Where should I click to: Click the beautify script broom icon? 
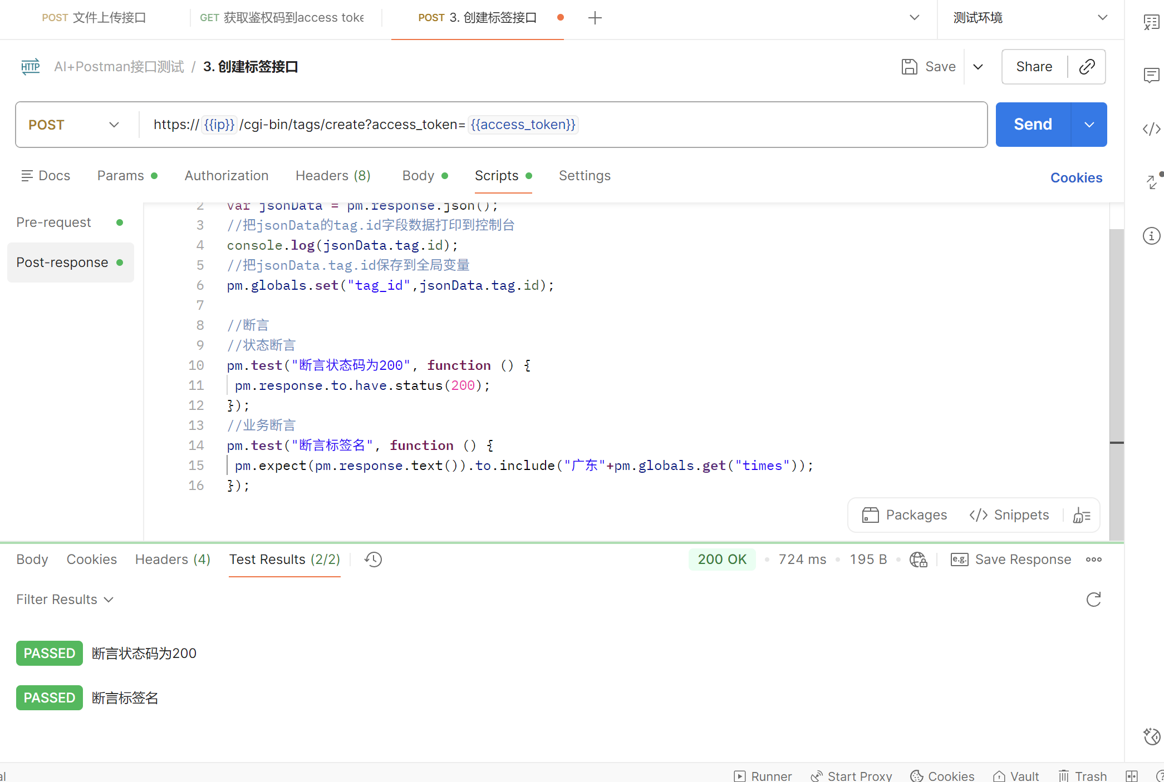coord(1082,515)
